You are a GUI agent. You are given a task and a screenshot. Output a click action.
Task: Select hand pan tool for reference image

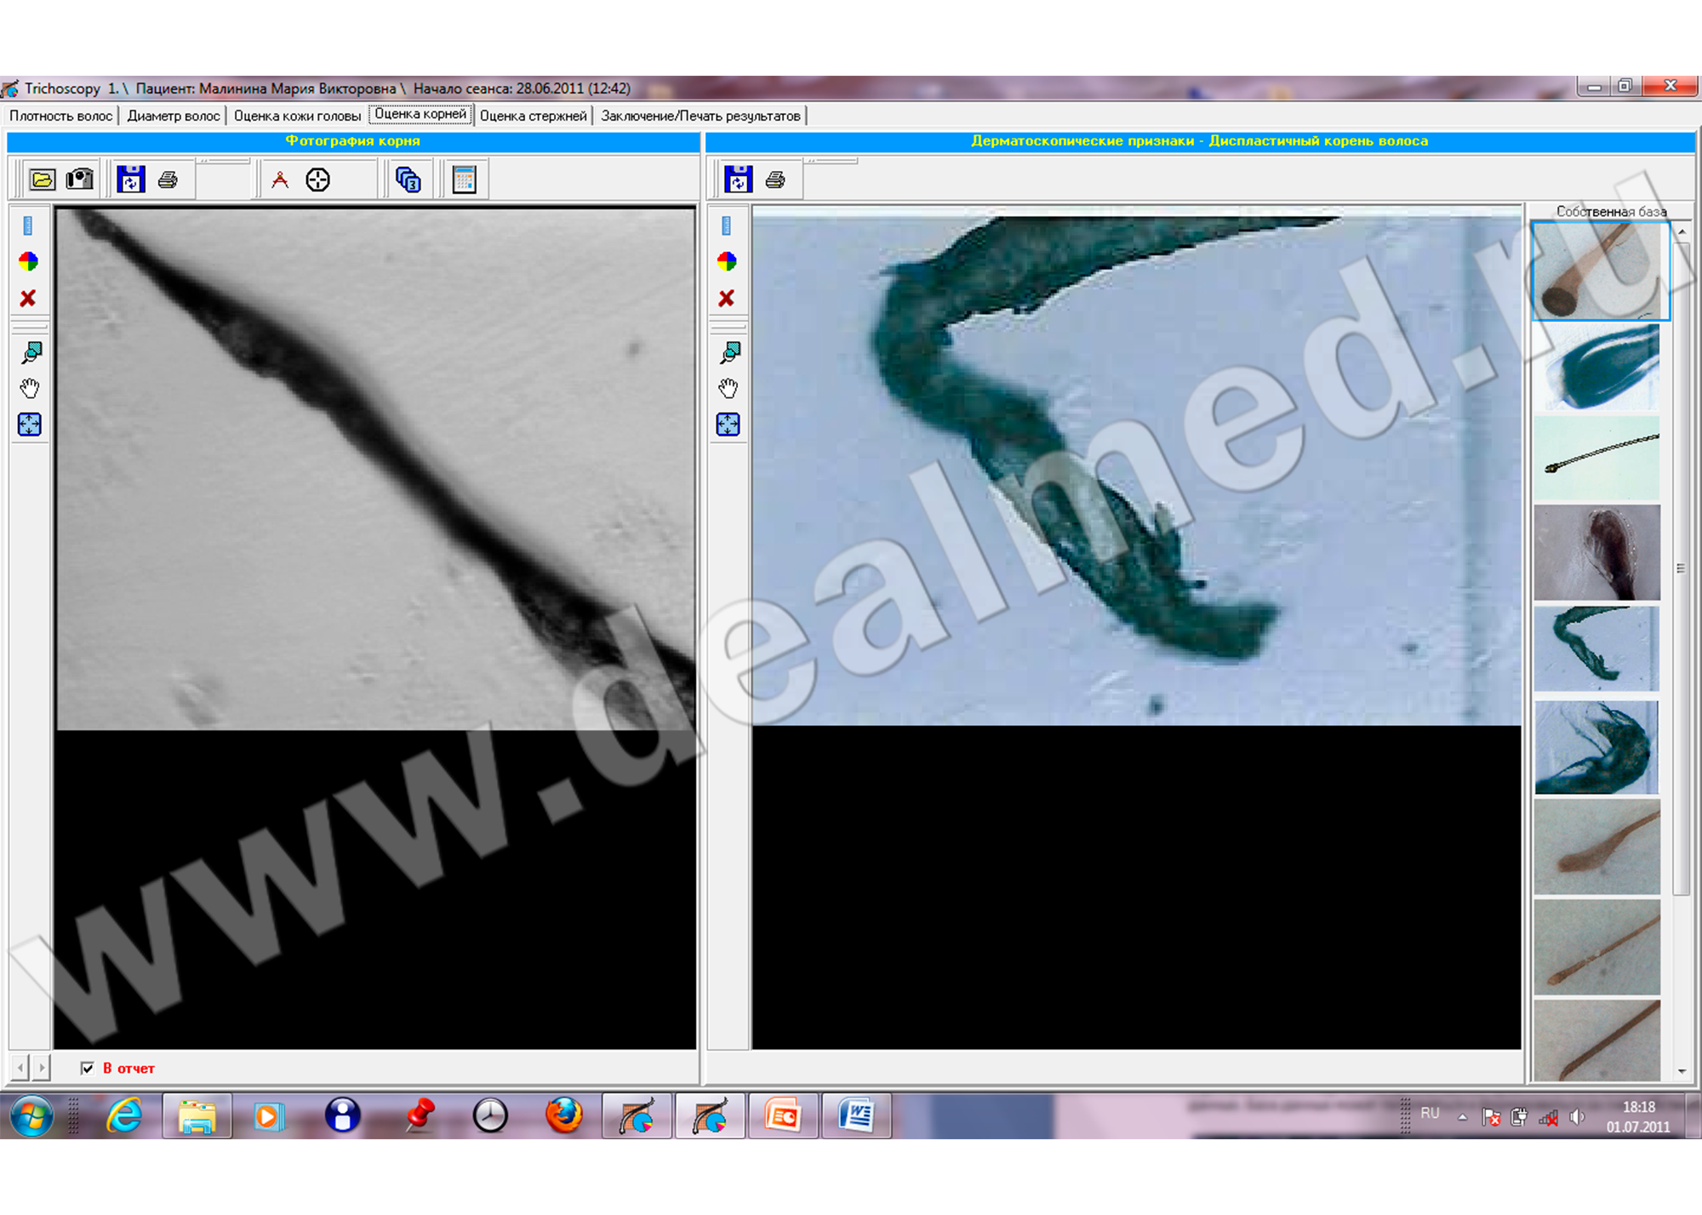pyautogui.click(x=728, y=389)
